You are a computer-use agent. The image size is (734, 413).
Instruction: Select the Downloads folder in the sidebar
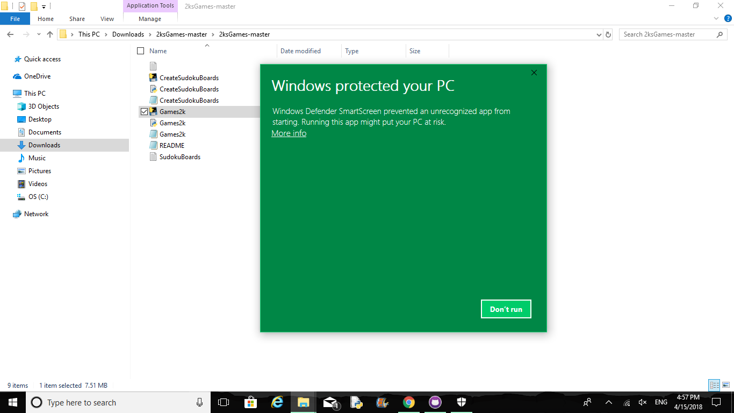point(44,145)
